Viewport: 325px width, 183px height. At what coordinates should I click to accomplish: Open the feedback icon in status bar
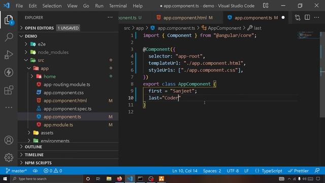coord(317,171)
